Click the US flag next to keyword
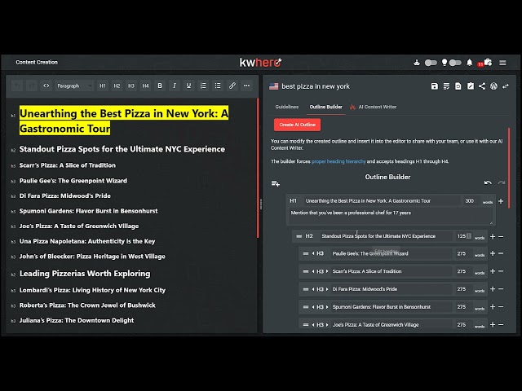 tap(274, 86)
